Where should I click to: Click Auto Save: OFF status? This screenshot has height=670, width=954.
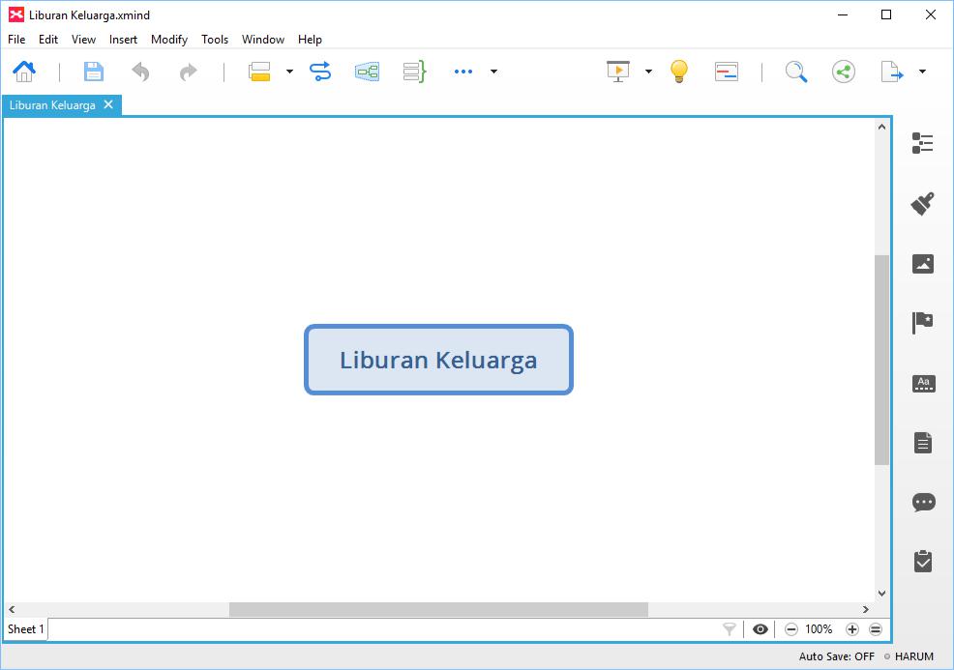coord(837,656)
